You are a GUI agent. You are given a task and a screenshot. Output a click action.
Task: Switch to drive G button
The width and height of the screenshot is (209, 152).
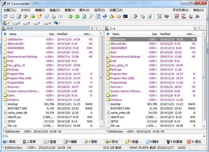[x=47, y=23]
